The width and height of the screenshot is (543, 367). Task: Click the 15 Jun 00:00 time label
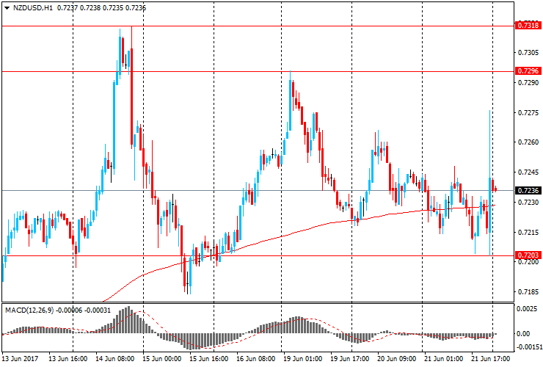(x=161, y=359)
